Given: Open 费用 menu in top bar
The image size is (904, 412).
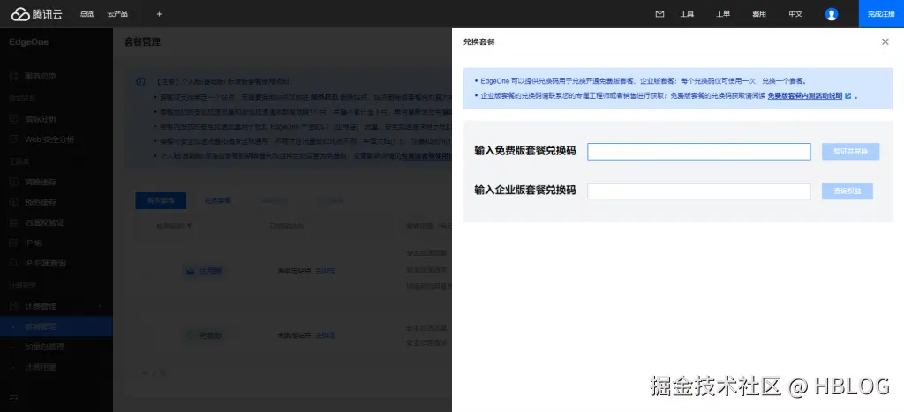Looking at the screenshot, I should (759, 14).
